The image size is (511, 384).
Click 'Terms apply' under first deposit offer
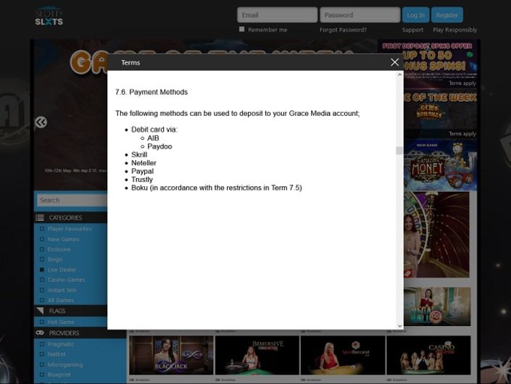462,83
